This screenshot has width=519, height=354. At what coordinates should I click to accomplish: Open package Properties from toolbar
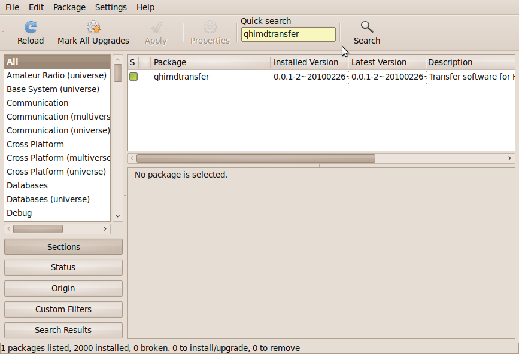point(210,28)
